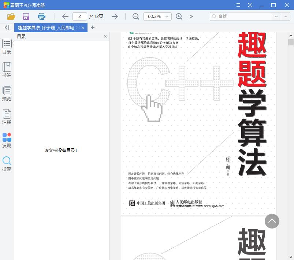The width and height of the screenshot is (294, 260).
Task: Find previous match with the up arrow
Action: [x=276, y=16]
